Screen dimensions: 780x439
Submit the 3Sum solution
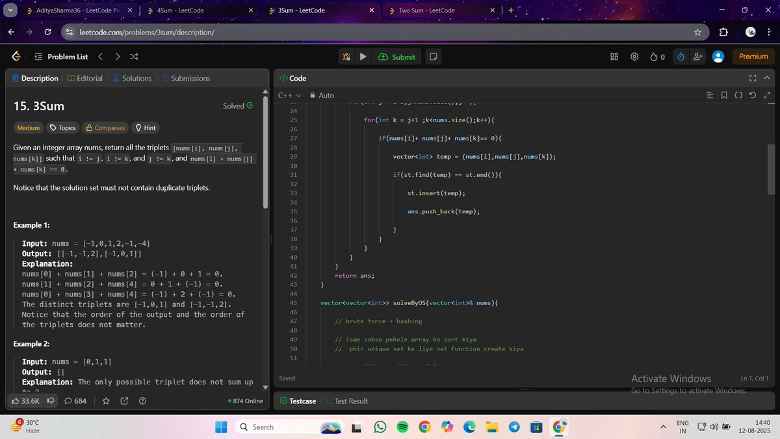tap(396, 57)
